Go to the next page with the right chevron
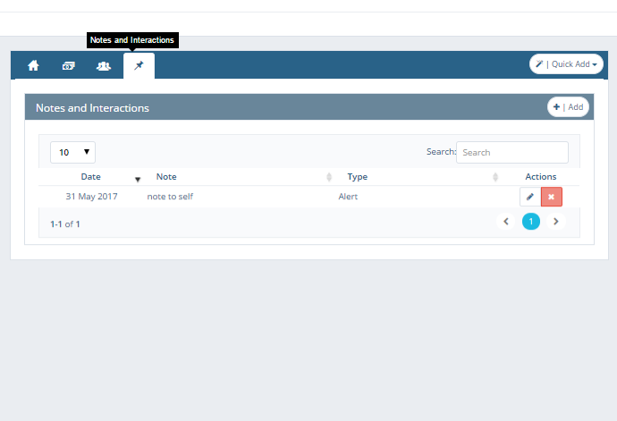The width and height of the screenshot is (617, 421). (555, 222)
